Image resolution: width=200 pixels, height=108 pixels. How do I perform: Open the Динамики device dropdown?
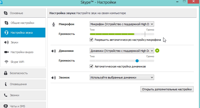(122, 51)
